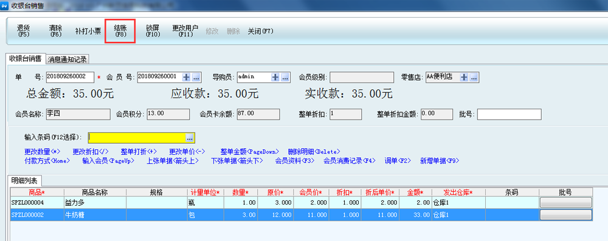Click the 批号 button in 益力多 row

click(x=565, y=202)
